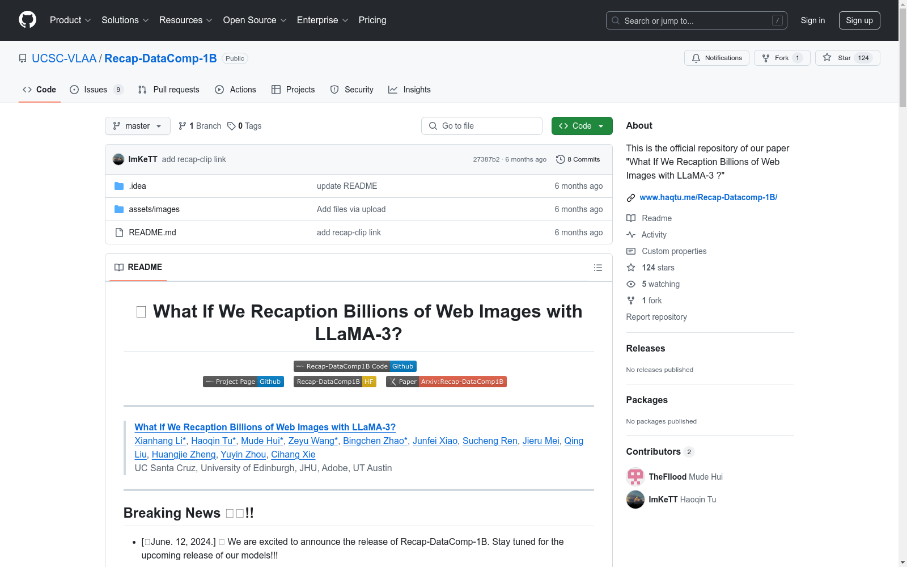Open Haoqin Tu author link
Screen dimensions: 907x567
pos(214,441)
